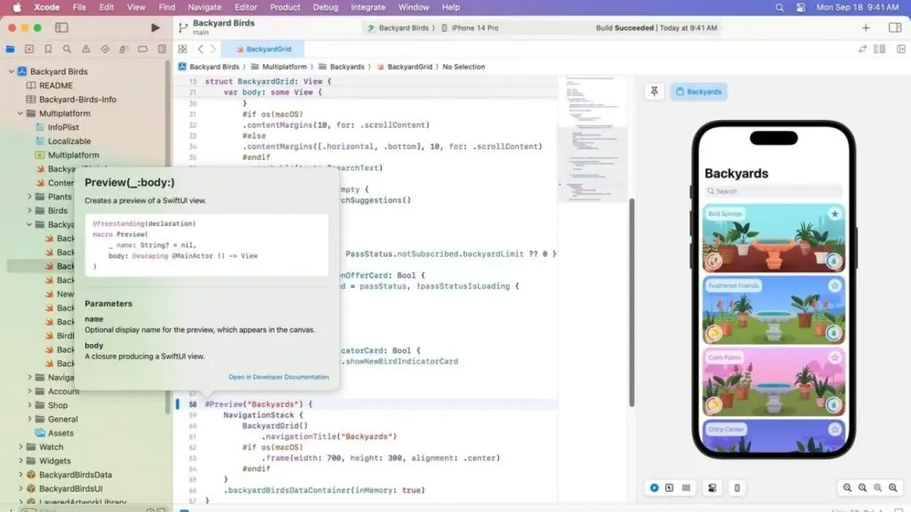Start the live preview with the play icon
Viewport: 911px width, 512px height.
pos(655,487)
